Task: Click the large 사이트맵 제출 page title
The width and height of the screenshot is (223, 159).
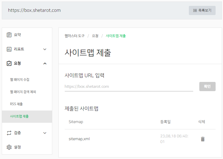Action: coord(88,53)
